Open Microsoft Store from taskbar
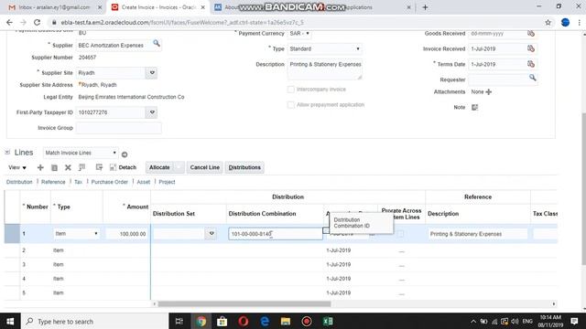586x329 pixels. [x=222, y=321]
